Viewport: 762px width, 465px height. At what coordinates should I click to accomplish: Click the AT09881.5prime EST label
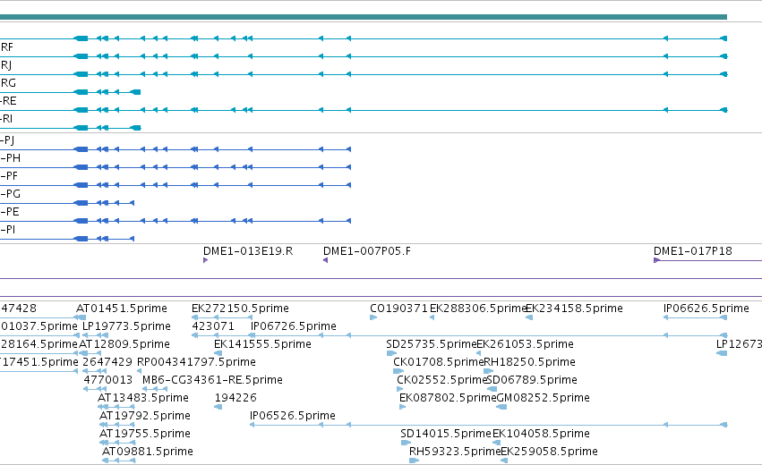[x=148, y=452]
